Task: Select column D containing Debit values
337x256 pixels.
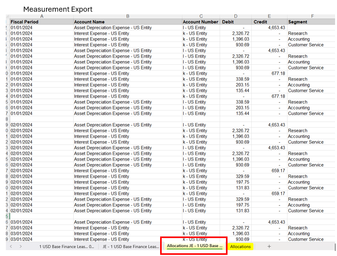Action: [235, 16]
